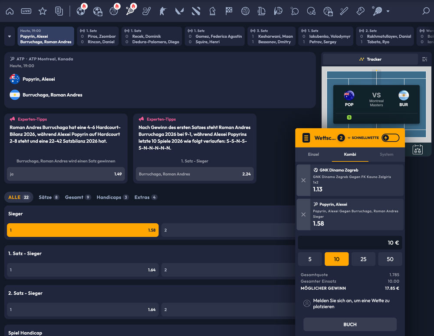The image size is (434, 336).
Task: Select the table tennis paddle icon
Action: (295, 11)
